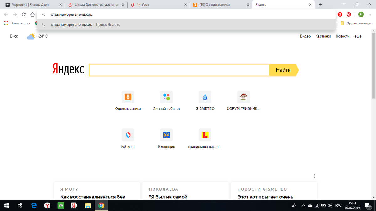Expand the ещё menu

[x=358, y=36]
